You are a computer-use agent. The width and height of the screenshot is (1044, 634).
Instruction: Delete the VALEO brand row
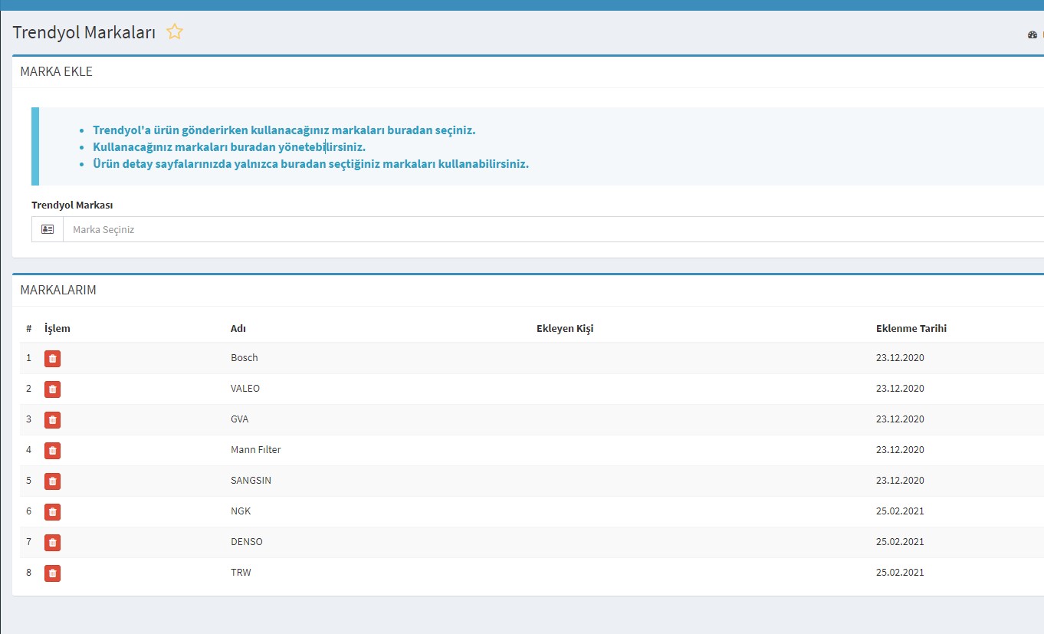click(52, 389)
